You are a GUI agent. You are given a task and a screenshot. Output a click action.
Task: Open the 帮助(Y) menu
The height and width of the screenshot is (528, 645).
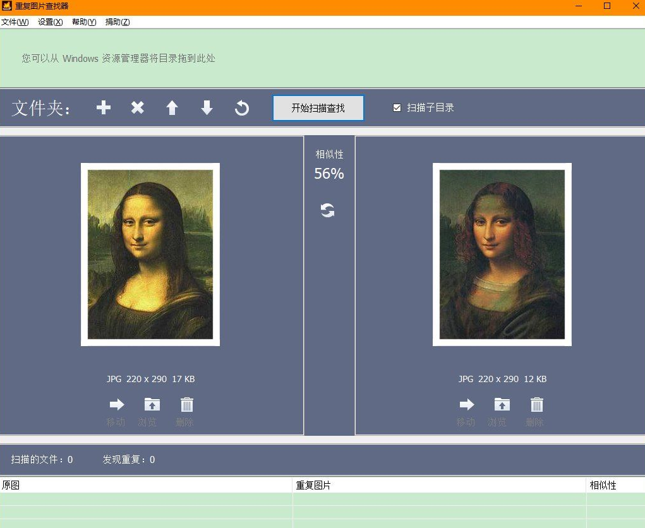(x=84, y=22)
